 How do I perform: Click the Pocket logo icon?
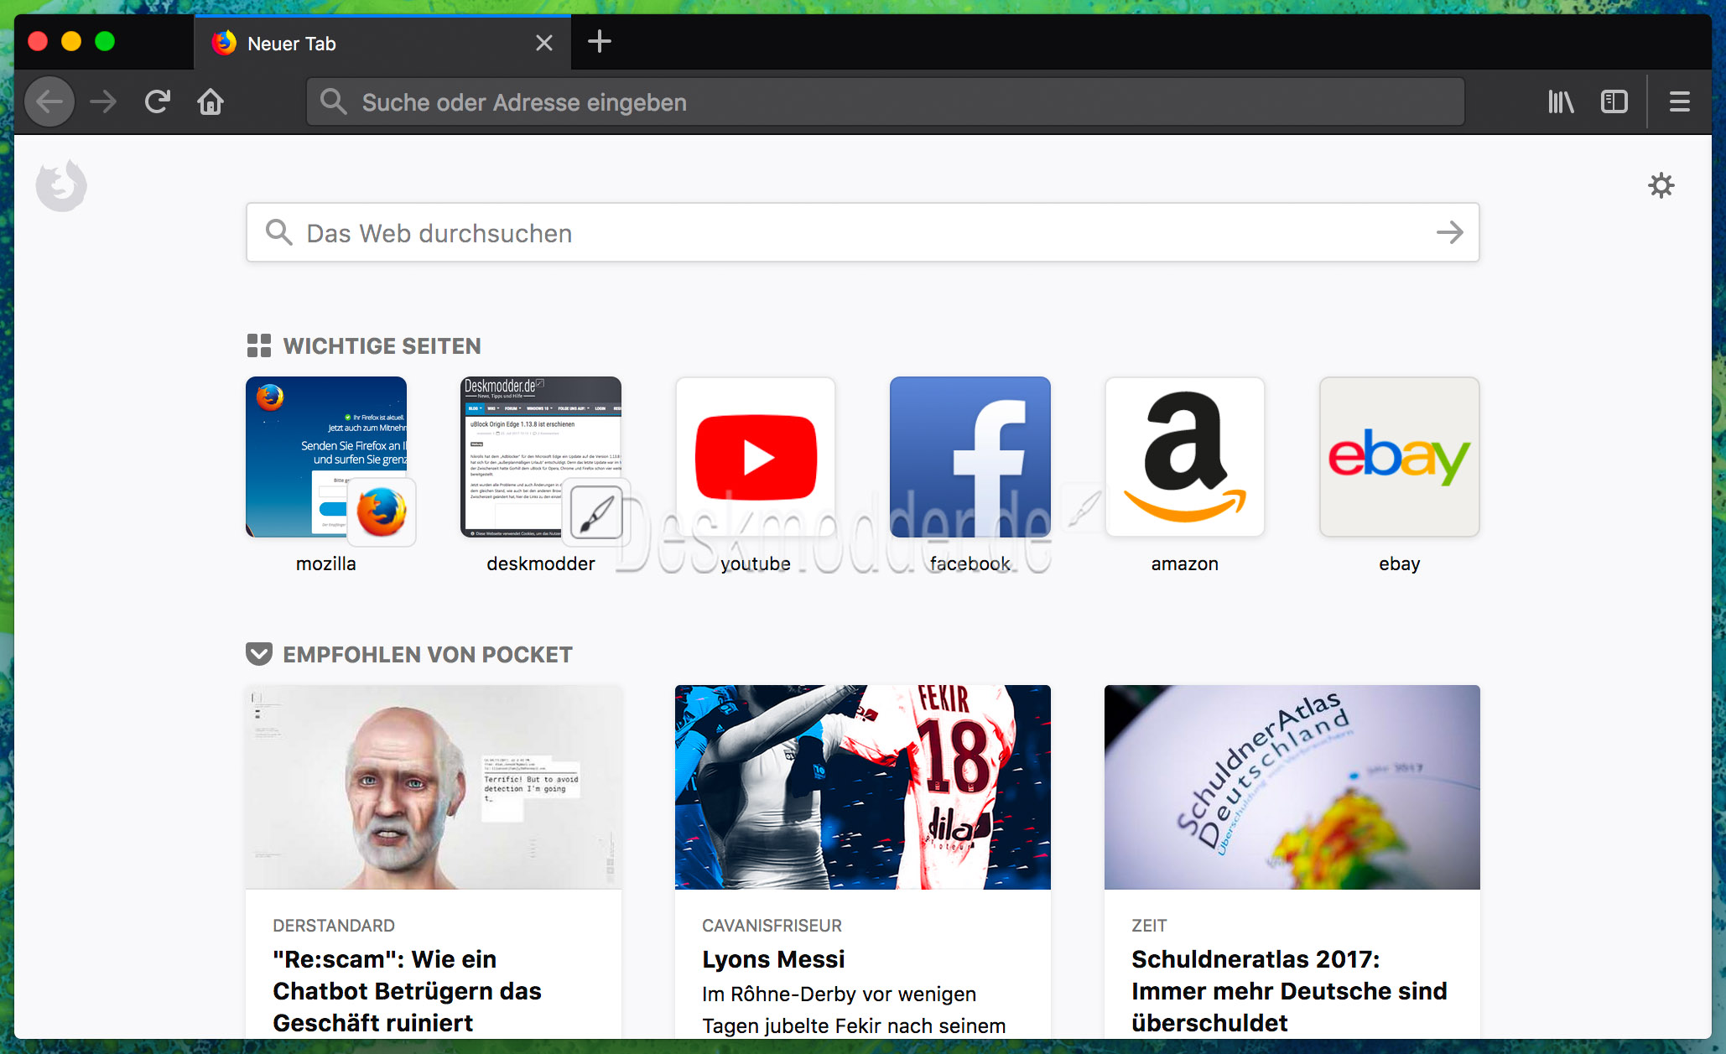[x=259, y=654]
